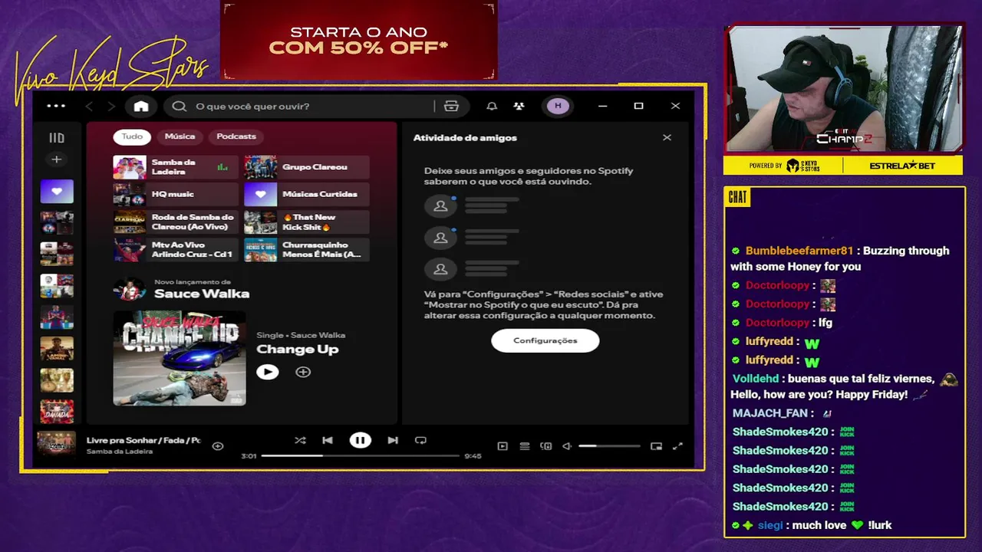Open now playing cover thumbnail
Image resolution: width=982 pixels, height=552 pixels.
pyautogui.click(x=57, y=444)
